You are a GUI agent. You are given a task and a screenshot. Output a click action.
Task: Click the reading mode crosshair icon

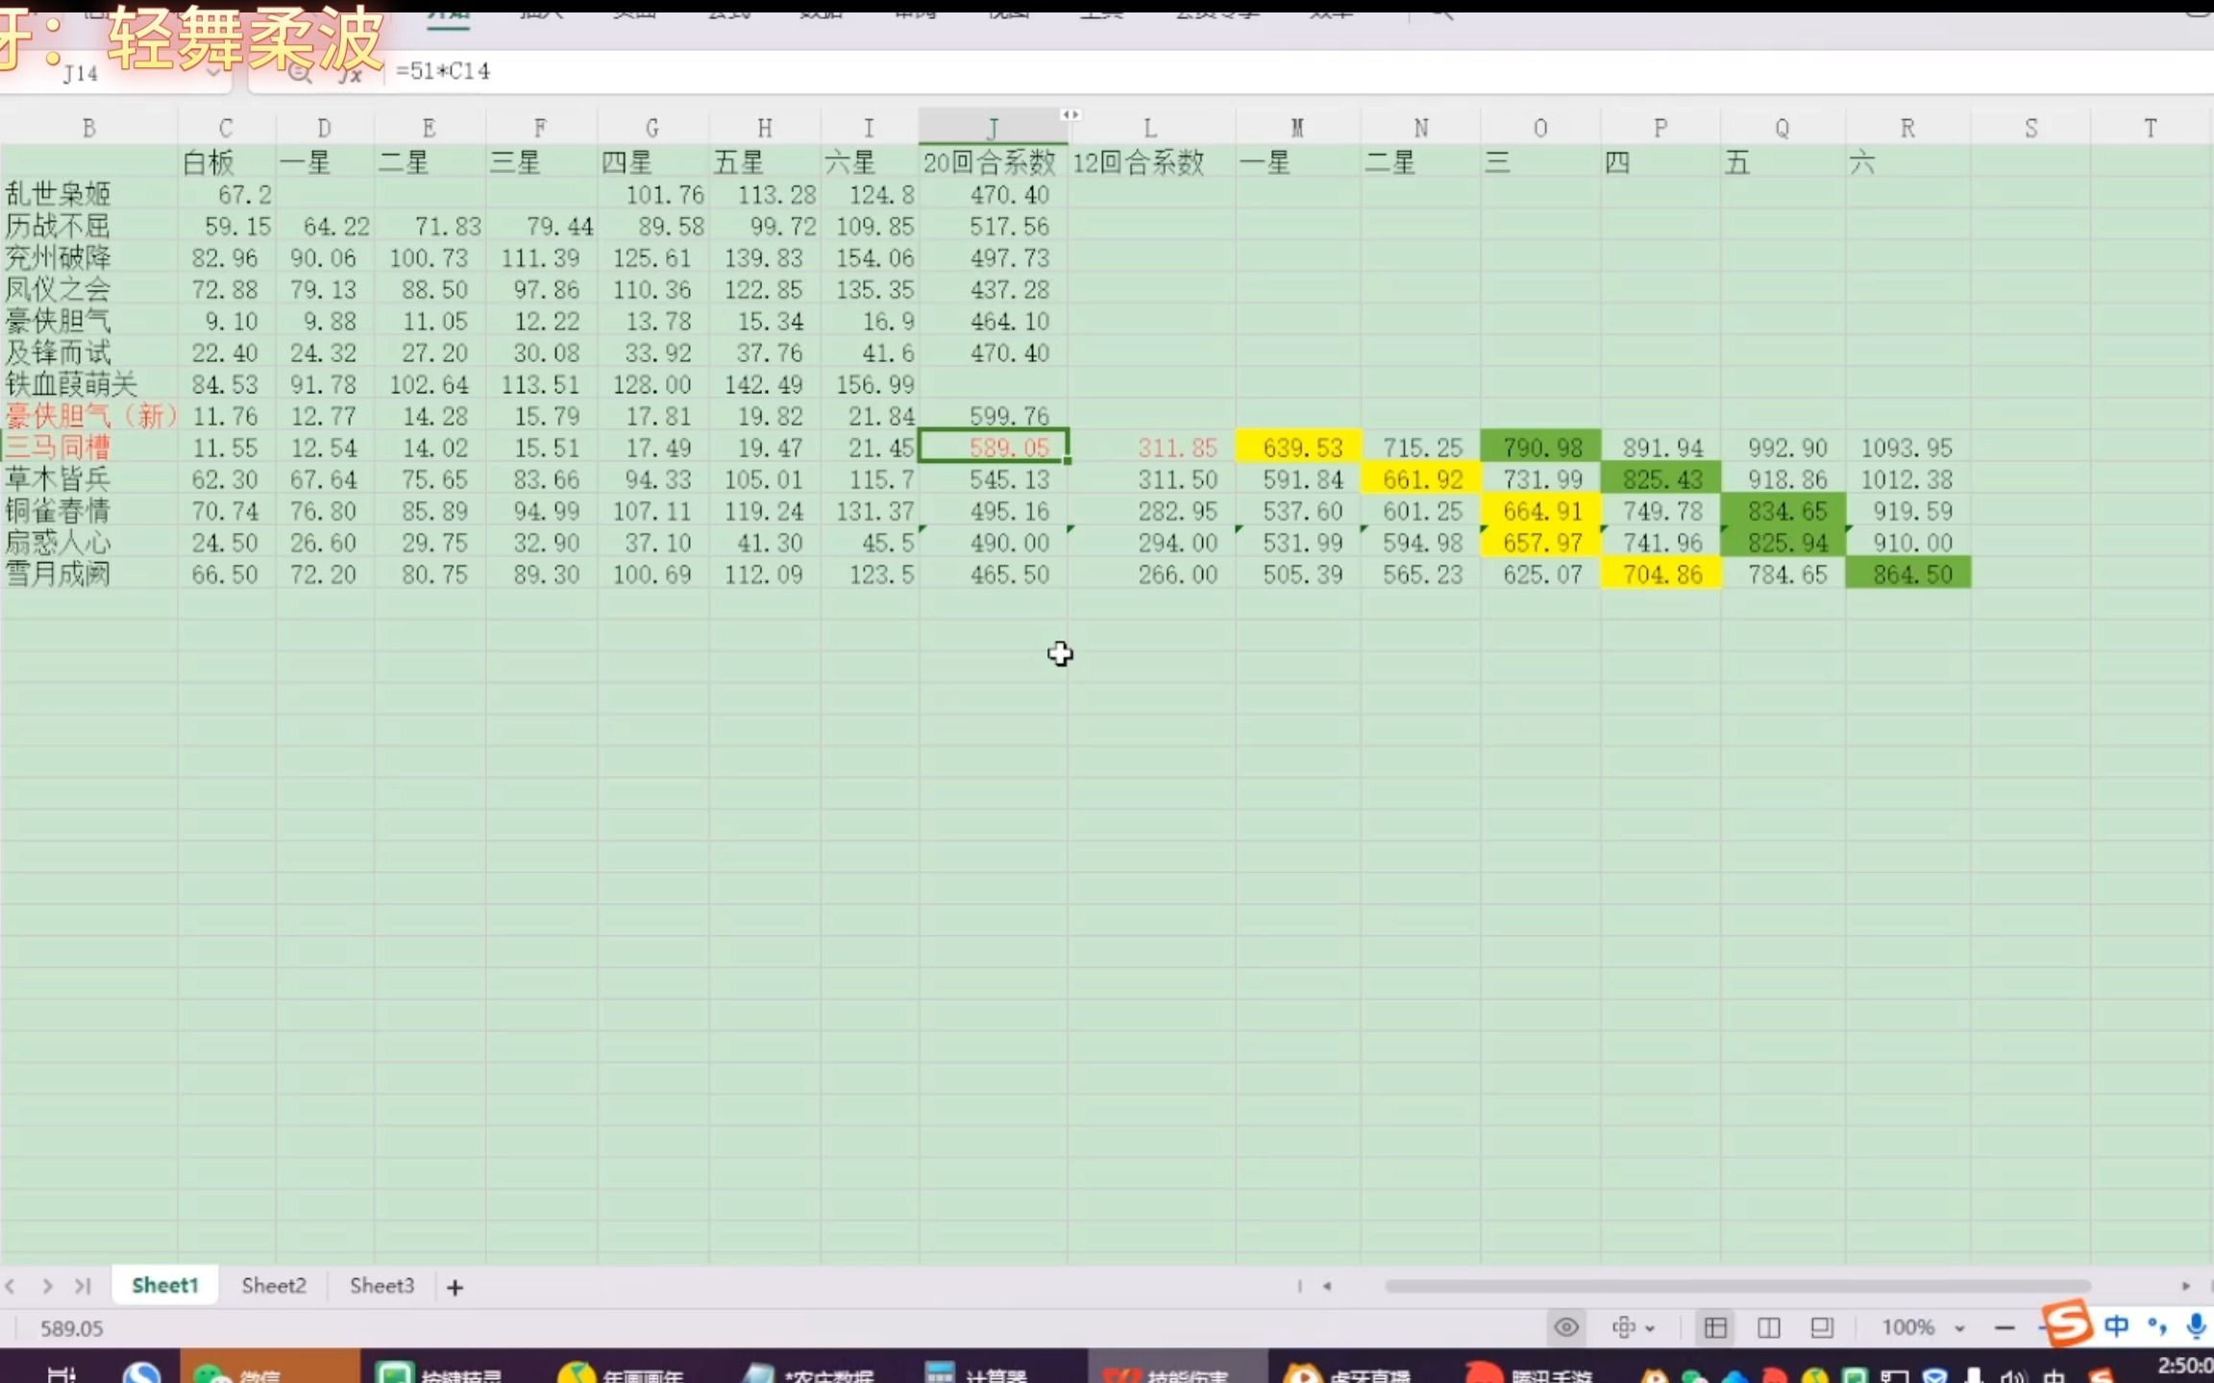(1623, 1327)
